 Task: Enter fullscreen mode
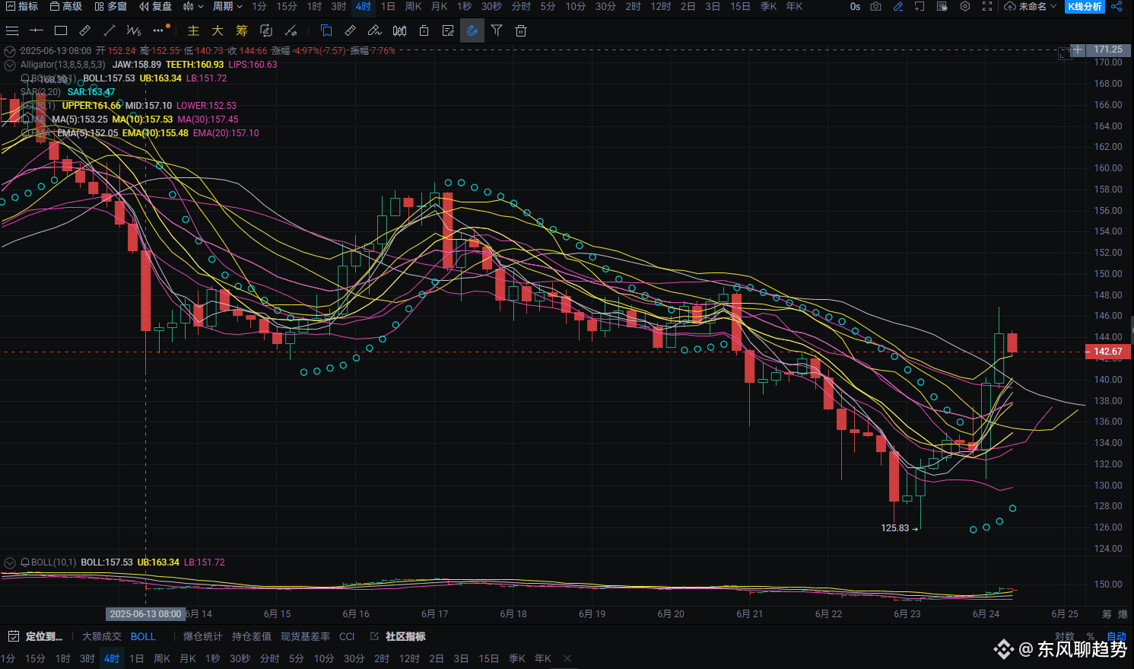(x=987, y=6)
